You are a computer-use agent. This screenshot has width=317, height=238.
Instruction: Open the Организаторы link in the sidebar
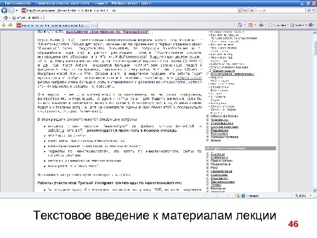(x=223, y=182)
